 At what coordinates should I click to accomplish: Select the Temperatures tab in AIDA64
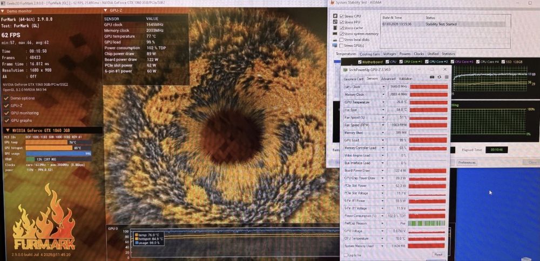pyautogui.click(x=346, y=54)
